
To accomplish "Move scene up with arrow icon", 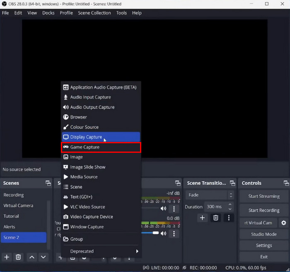I will [x=32, y=257].
